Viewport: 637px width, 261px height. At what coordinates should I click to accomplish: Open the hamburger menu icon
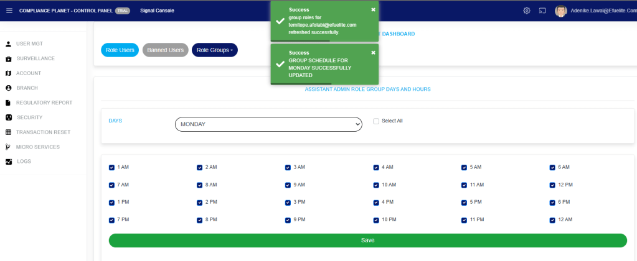click(x=9, y=11)
